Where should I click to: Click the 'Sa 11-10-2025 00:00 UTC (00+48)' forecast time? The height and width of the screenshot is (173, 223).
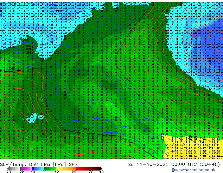point(174,165)
